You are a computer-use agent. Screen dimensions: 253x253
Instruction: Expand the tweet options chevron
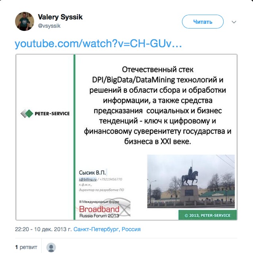pos(234,22)
